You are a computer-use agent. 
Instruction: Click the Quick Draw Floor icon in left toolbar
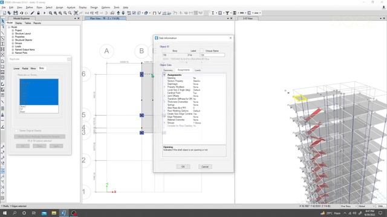click(x=2, y=72)
